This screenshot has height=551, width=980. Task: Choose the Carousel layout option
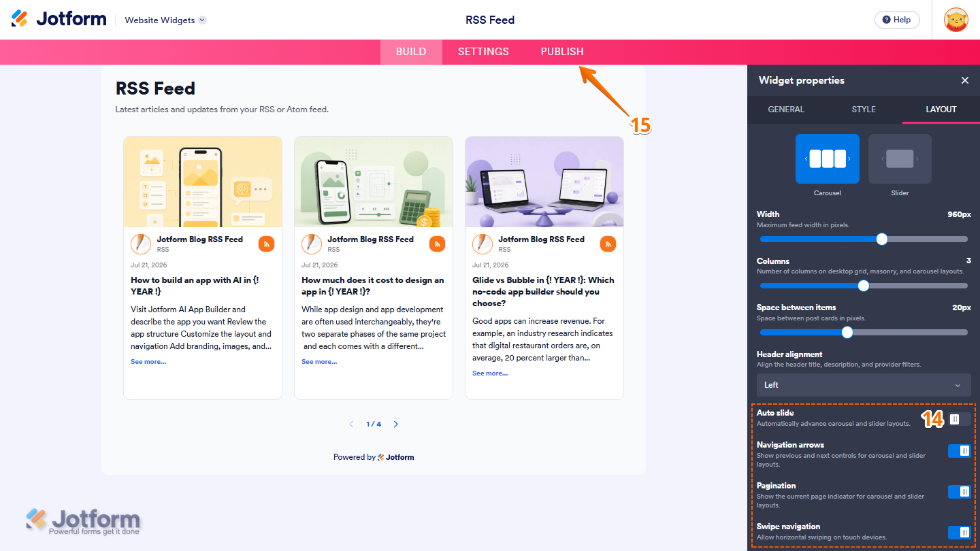click(828, 159)
